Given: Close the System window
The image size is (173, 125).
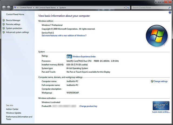Looking at the screenshot, I should click(168, 2).
